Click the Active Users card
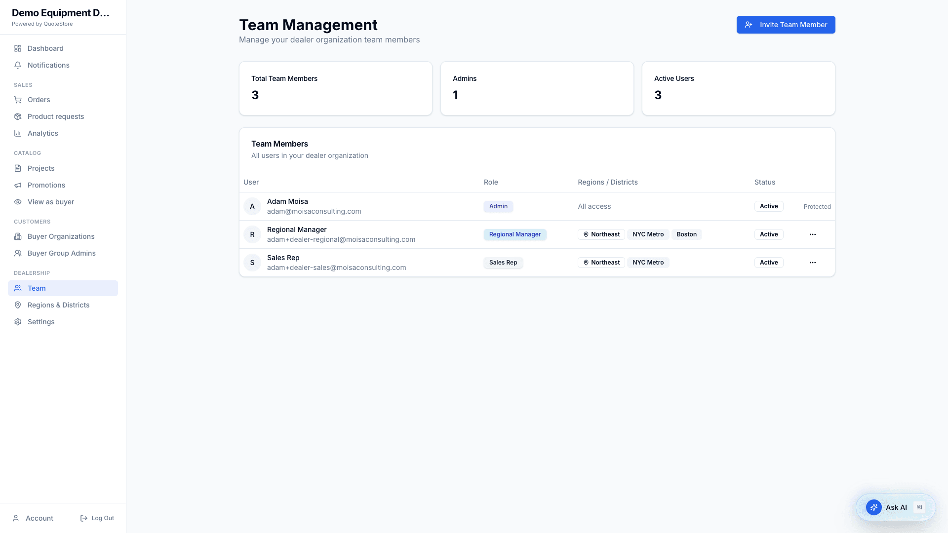 [739, 88]
